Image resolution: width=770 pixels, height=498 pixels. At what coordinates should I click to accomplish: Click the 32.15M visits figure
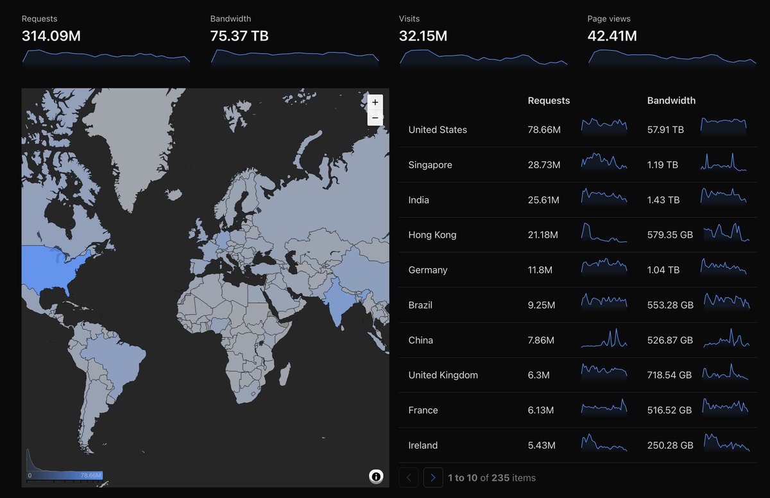pyautogui.click(x=423, y=36)
